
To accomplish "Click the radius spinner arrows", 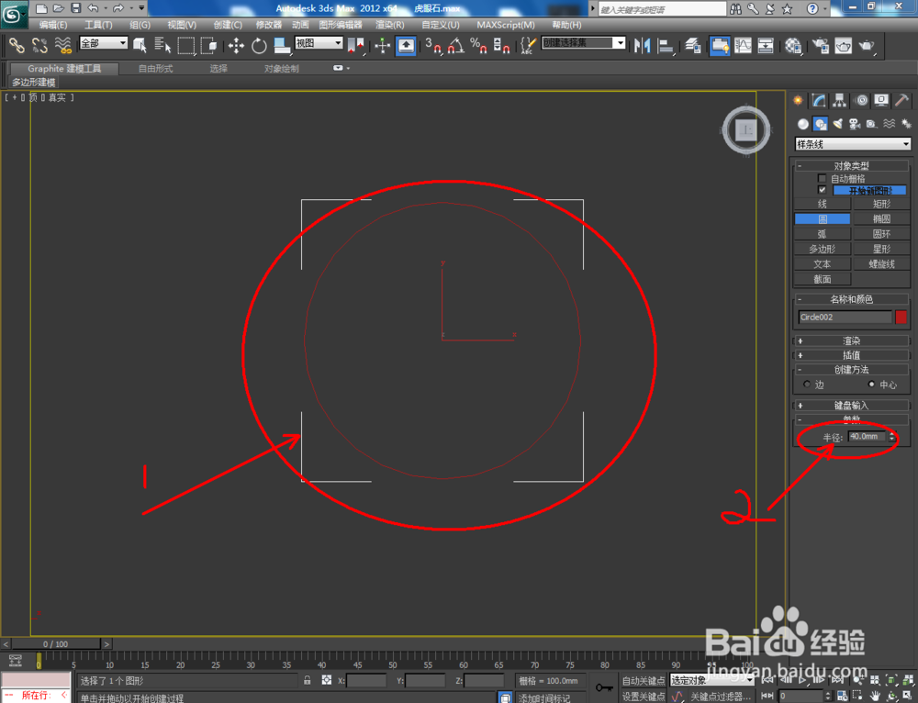I will pyautogui.click(x=892, y=436).
